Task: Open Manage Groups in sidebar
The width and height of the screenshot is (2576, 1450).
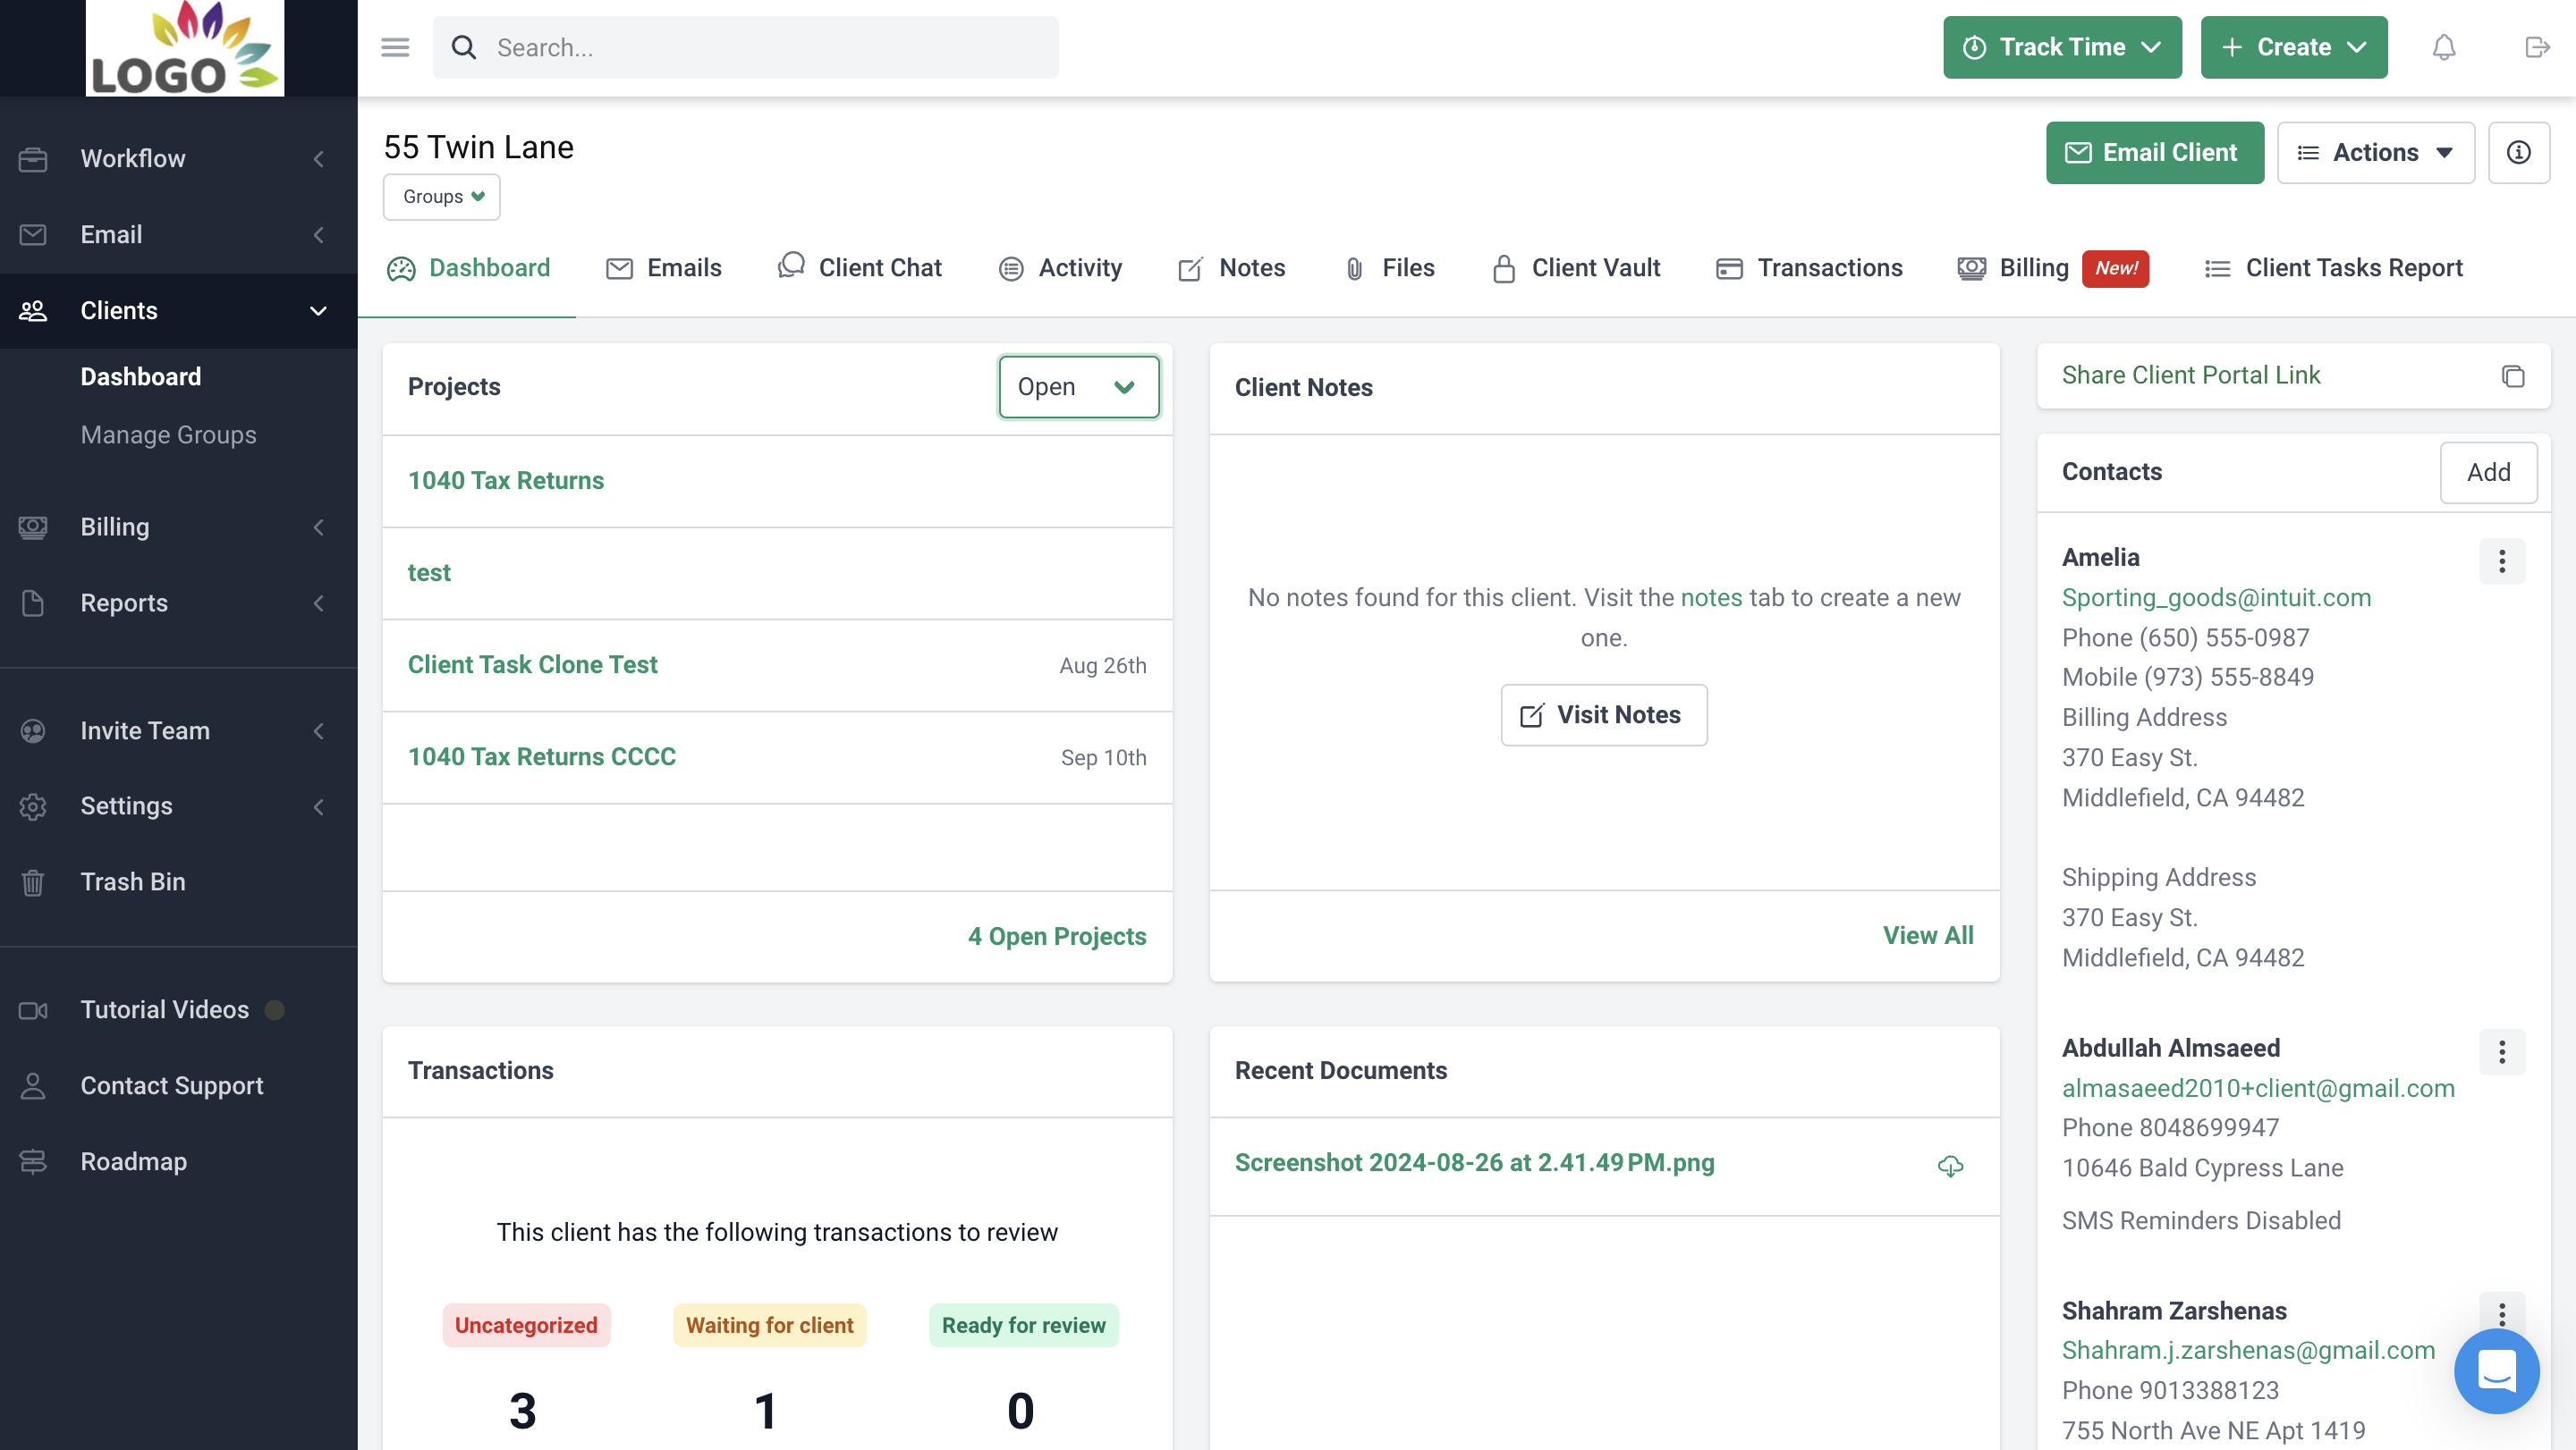Action: click(x=168, y=434)
